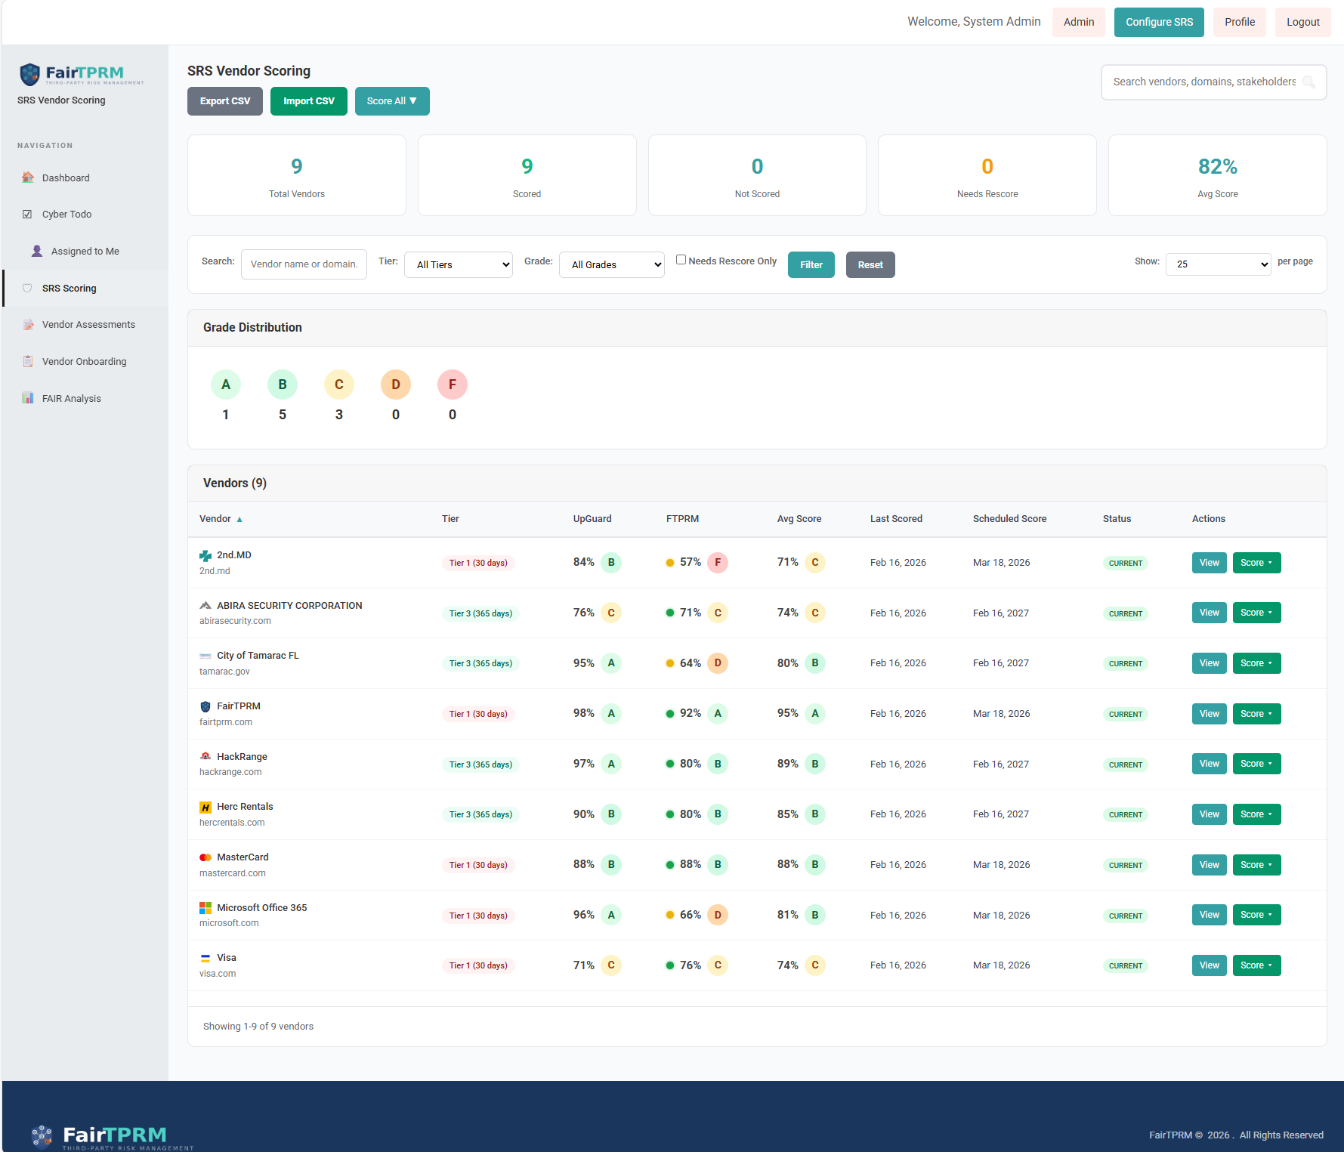
Task: Click the MasterCard vendor logo icon
Action: [x=205, y=857]
